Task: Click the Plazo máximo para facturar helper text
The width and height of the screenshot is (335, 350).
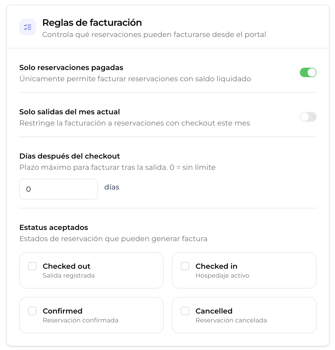Action: pos(117,167)
